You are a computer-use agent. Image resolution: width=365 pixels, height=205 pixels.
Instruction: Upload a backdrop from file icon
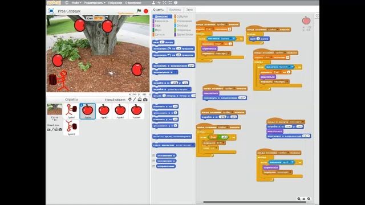(56, 129)
